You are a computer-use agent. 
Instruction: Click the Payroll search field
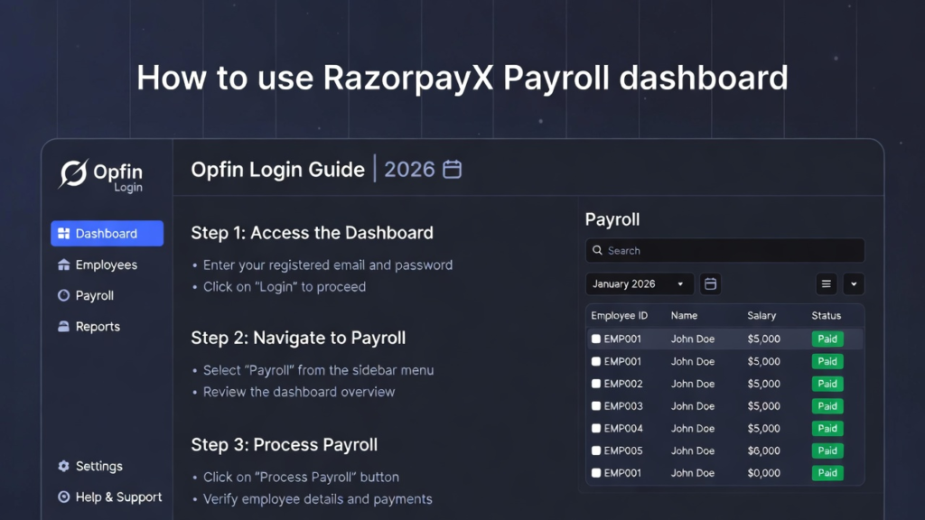click(724, 251)
